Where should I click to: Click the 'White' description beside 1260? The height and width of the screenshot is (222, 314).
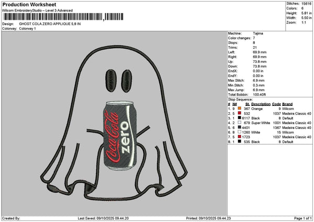pos(256,132)
